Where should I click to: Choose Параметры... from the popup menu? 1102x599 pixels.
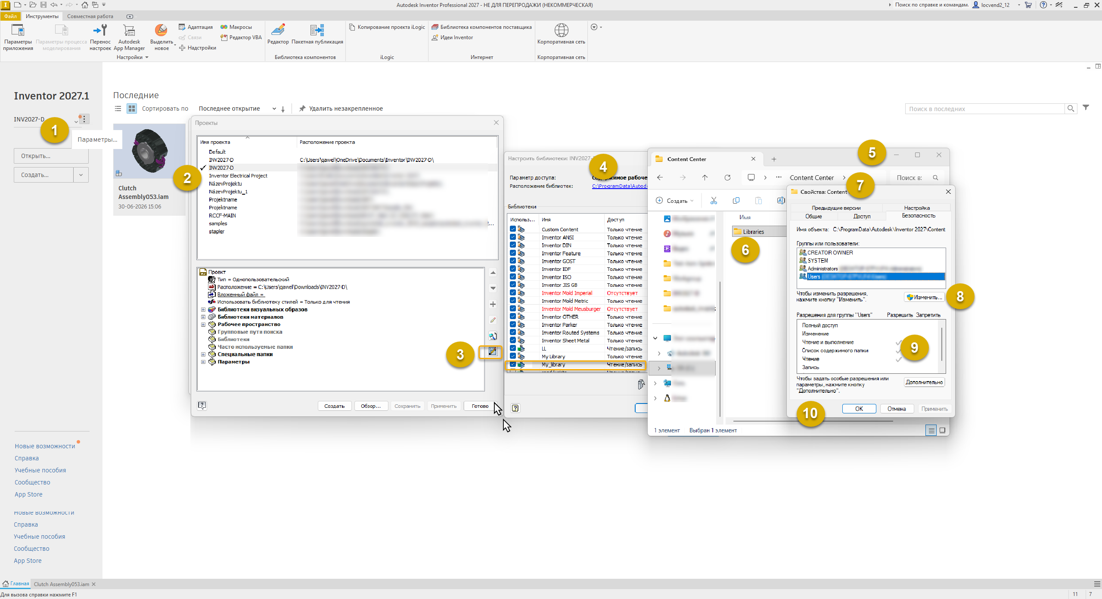97,140
